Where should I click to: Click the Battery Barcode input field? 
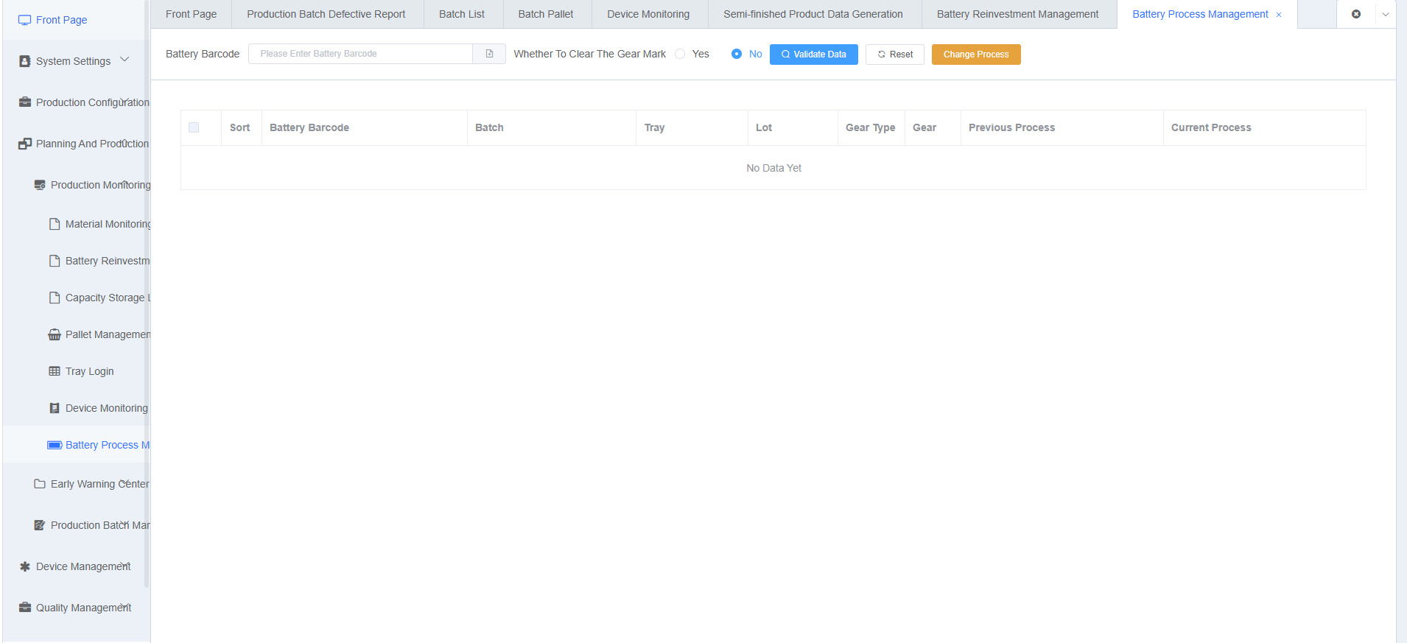point(360,54)
